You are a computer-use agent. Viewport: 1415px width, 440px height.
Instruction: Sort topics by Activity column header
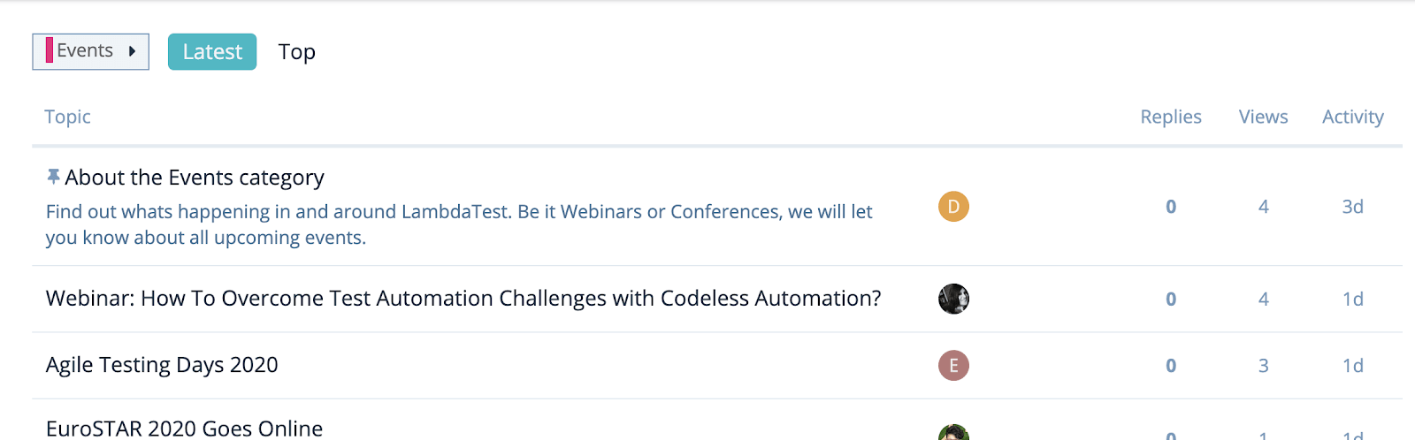1352,117
